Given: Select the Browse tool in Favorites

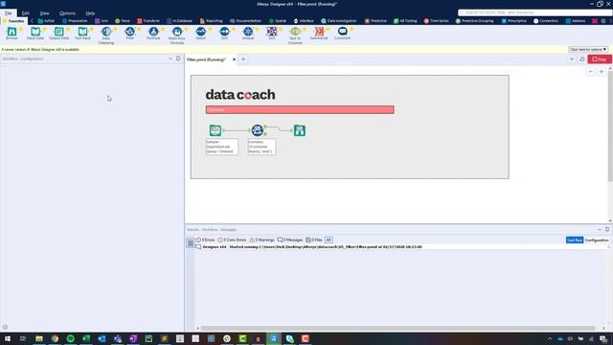Looking at the screenshot, I should point(11,34).
